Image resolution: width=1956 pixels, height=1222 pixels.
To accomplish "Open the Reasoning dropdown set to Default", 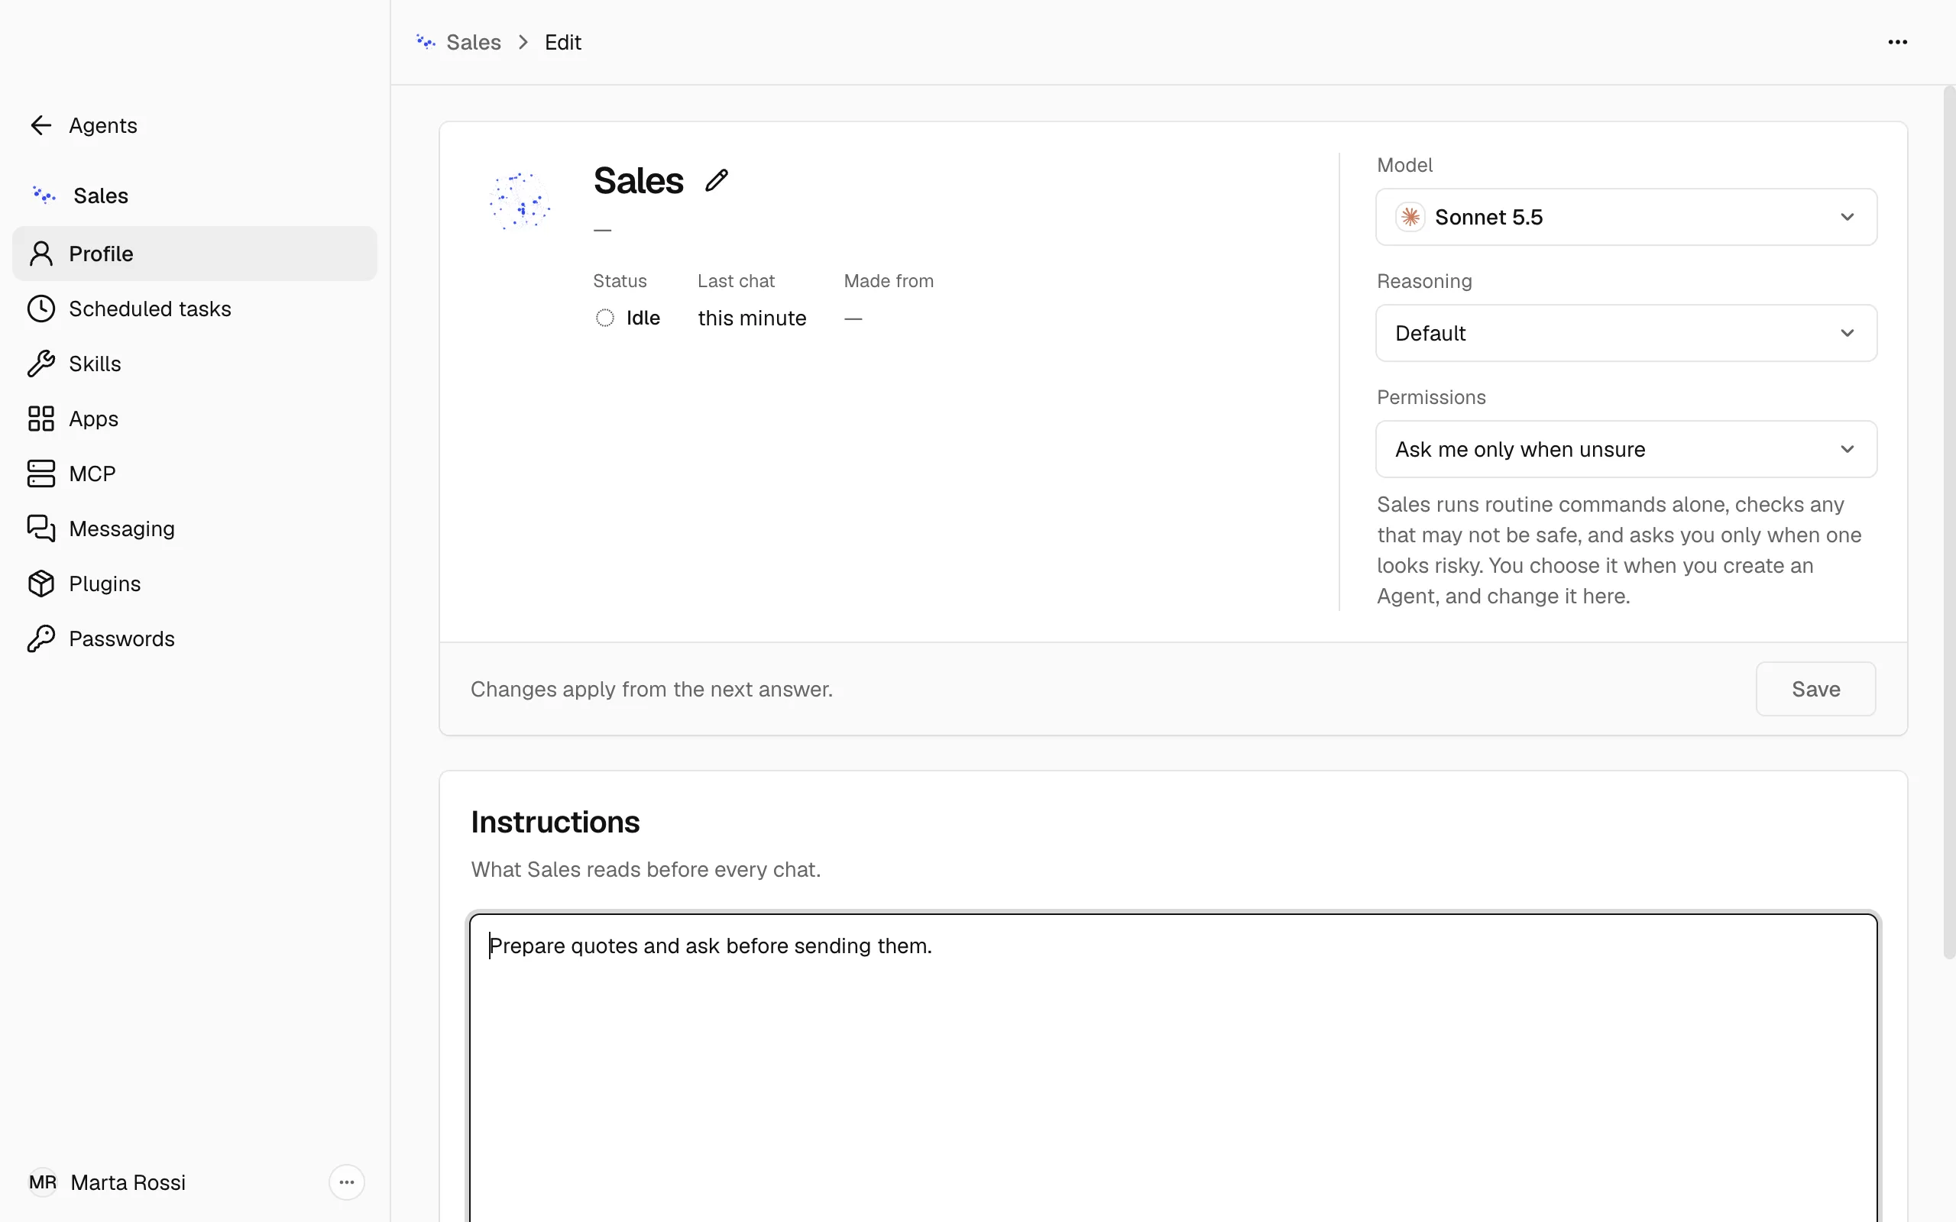I will [1626, 333].
